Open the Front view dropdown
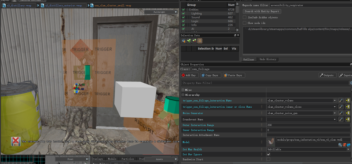Image resolution: width=352 pixels, height=164 pixels. (72, 159)
